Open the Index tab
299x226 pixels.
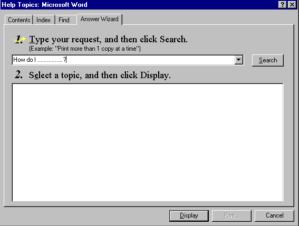coord(44,20)
